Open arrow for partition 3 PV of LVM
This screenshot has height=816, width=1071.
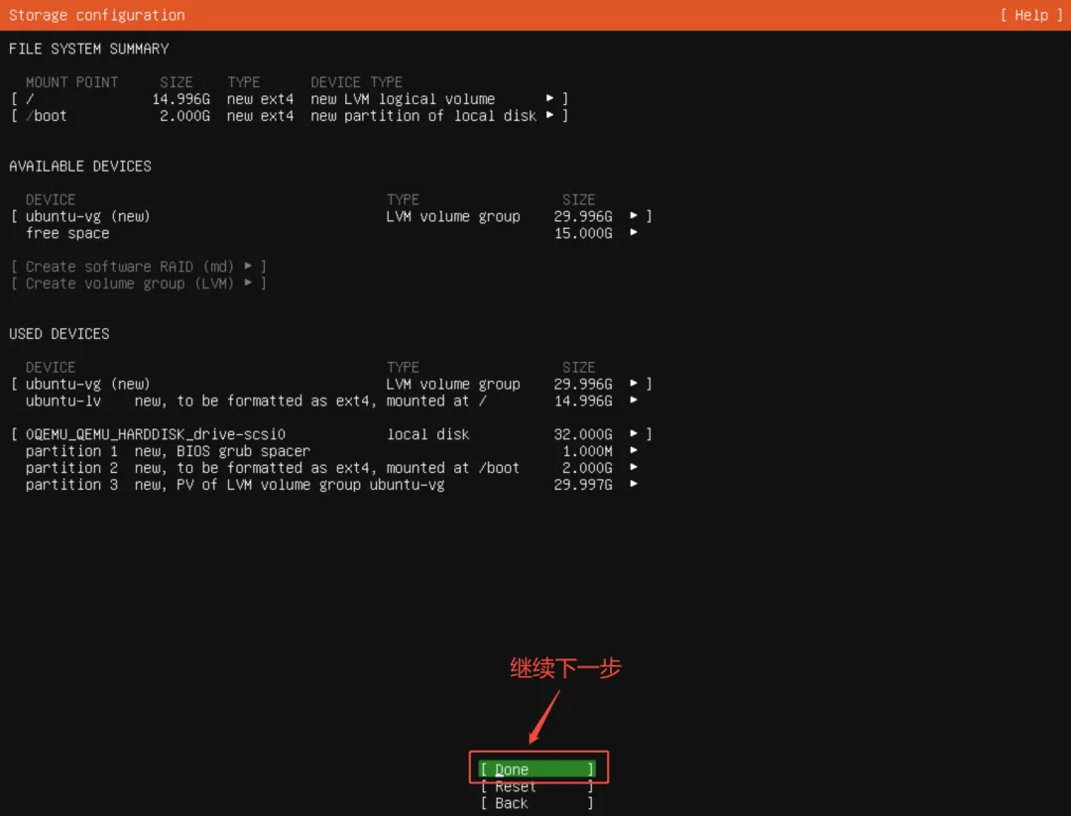click(x=634, y=484)
